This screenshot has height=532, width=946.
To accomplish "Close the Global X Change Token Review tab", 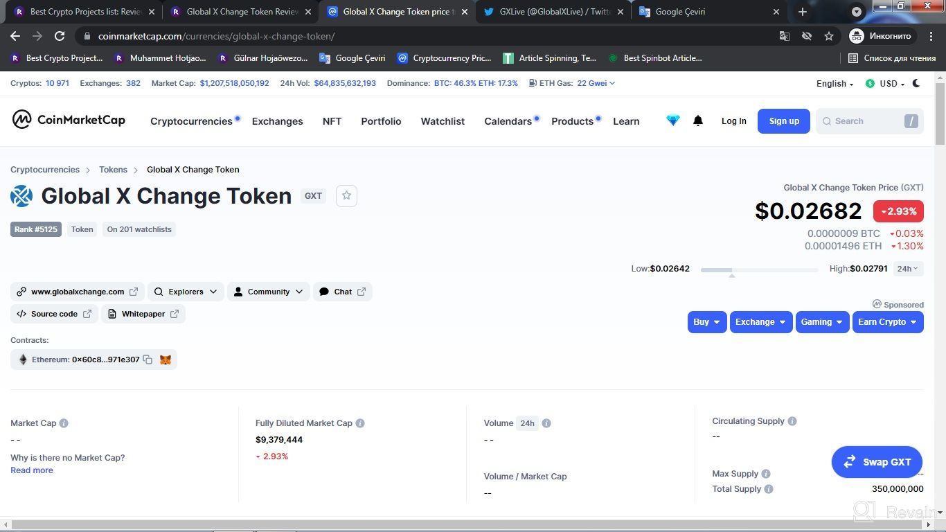I will click(308, 12).
